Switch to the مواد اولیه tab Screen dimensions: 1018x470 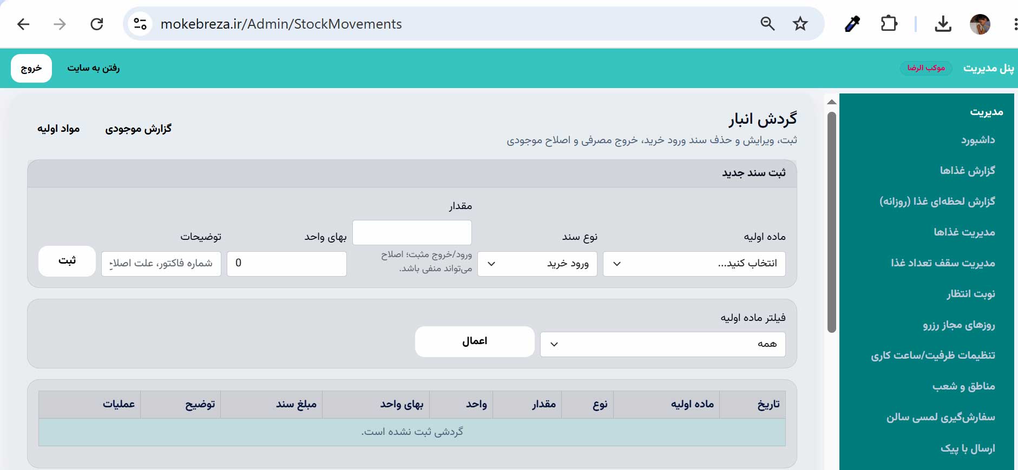(x=58, y=129)
